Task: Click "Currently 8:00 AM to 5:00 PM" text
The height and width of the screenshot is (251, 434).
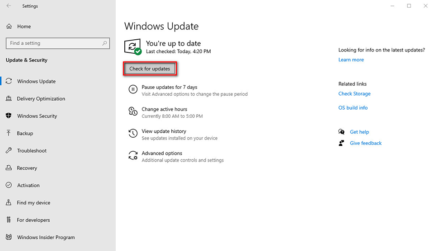Action: [172, 116]
